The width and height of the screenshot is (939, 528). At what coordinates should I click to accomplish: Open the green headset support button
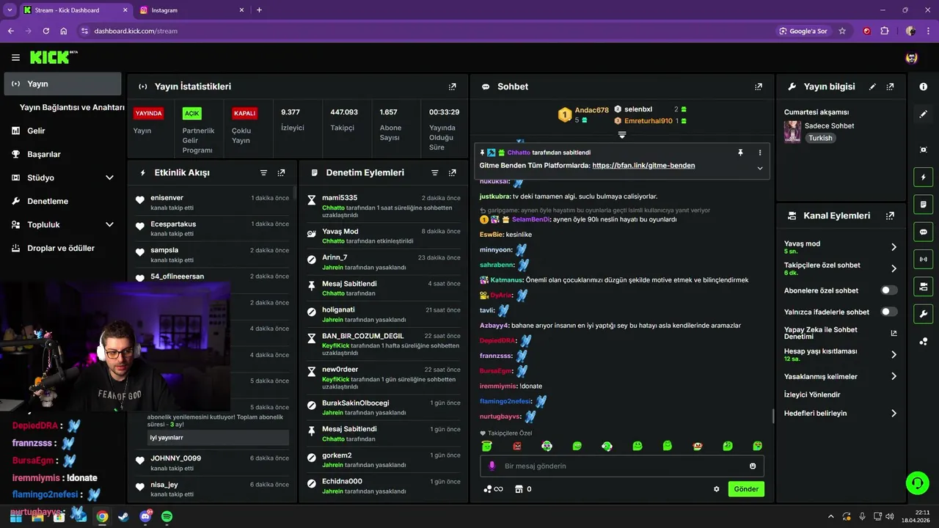(917, 483)
